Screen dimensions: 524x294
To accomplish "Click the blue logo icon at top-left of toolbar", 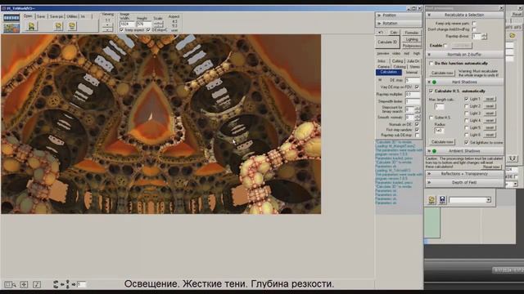I will [x=11, y=17].
